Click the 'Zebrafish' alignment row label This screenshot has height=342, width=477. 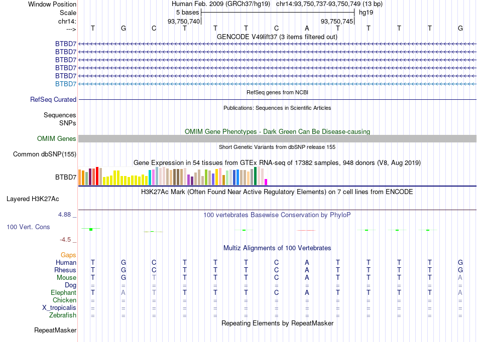[x=63, y=315]
